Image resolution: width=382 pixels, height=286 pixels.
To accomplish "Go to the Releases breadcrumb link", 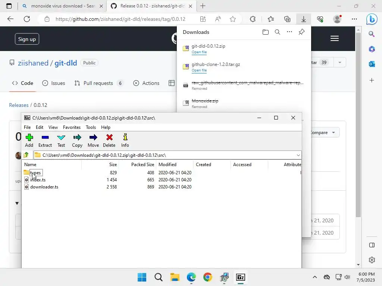I will click(x=19, y=105).
